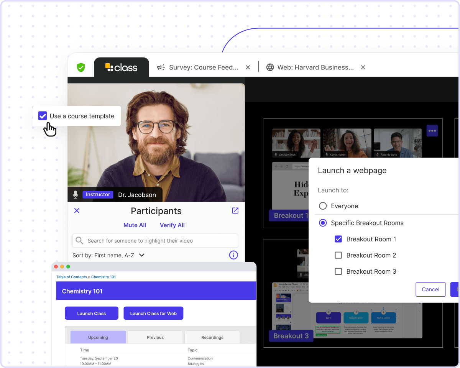Click the megaphone icon on Survey tab
This screenshot has width=460, height=368.
161,67
